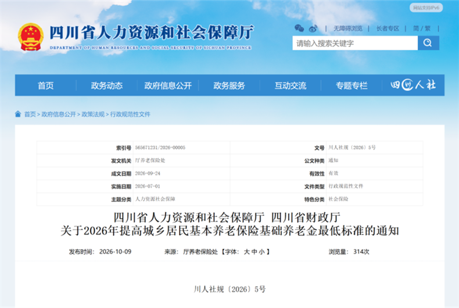
Task: Click the 网站支持IPv6 badge
Action: pos(426,8)
